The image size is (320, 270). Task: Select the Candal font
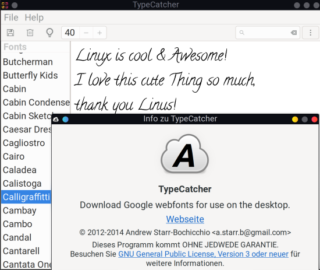pyautogui.click(x=27, y=237)
